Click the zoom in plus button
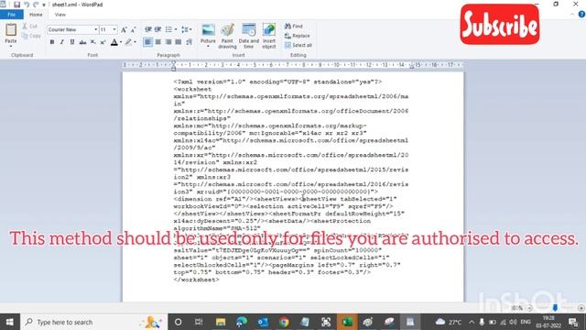Image resolution: width=586 pixels, height=330 pixels. [x=581, y=308]
